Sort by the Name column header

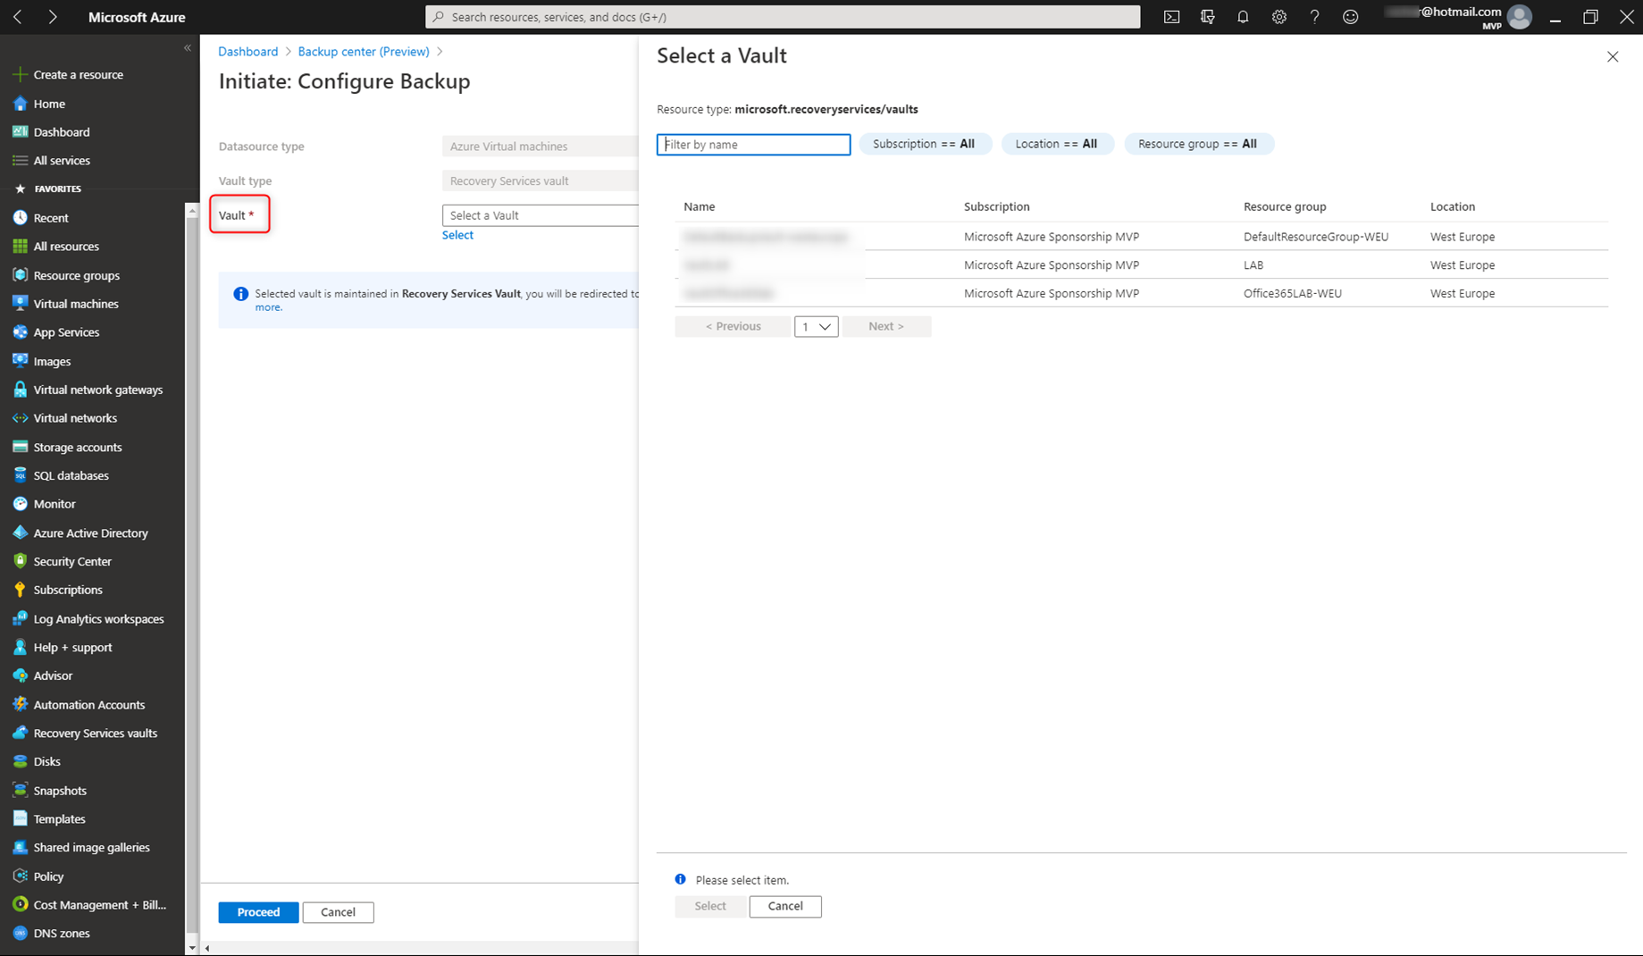click(x=700, y=206)
